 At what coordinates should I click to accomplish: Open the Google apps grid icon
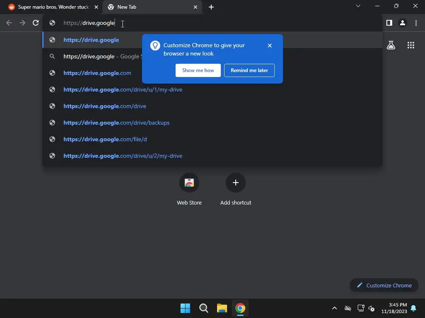click(x=410, y=45)
